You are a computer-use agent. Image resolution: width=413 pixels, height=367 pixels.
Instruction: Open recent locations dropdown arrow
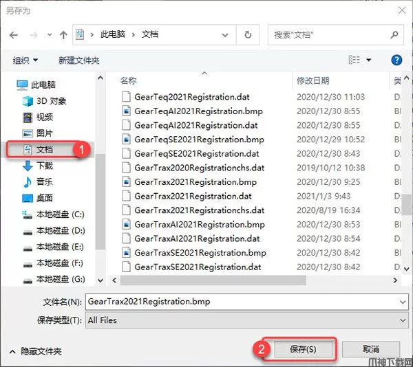pos(50,34)
